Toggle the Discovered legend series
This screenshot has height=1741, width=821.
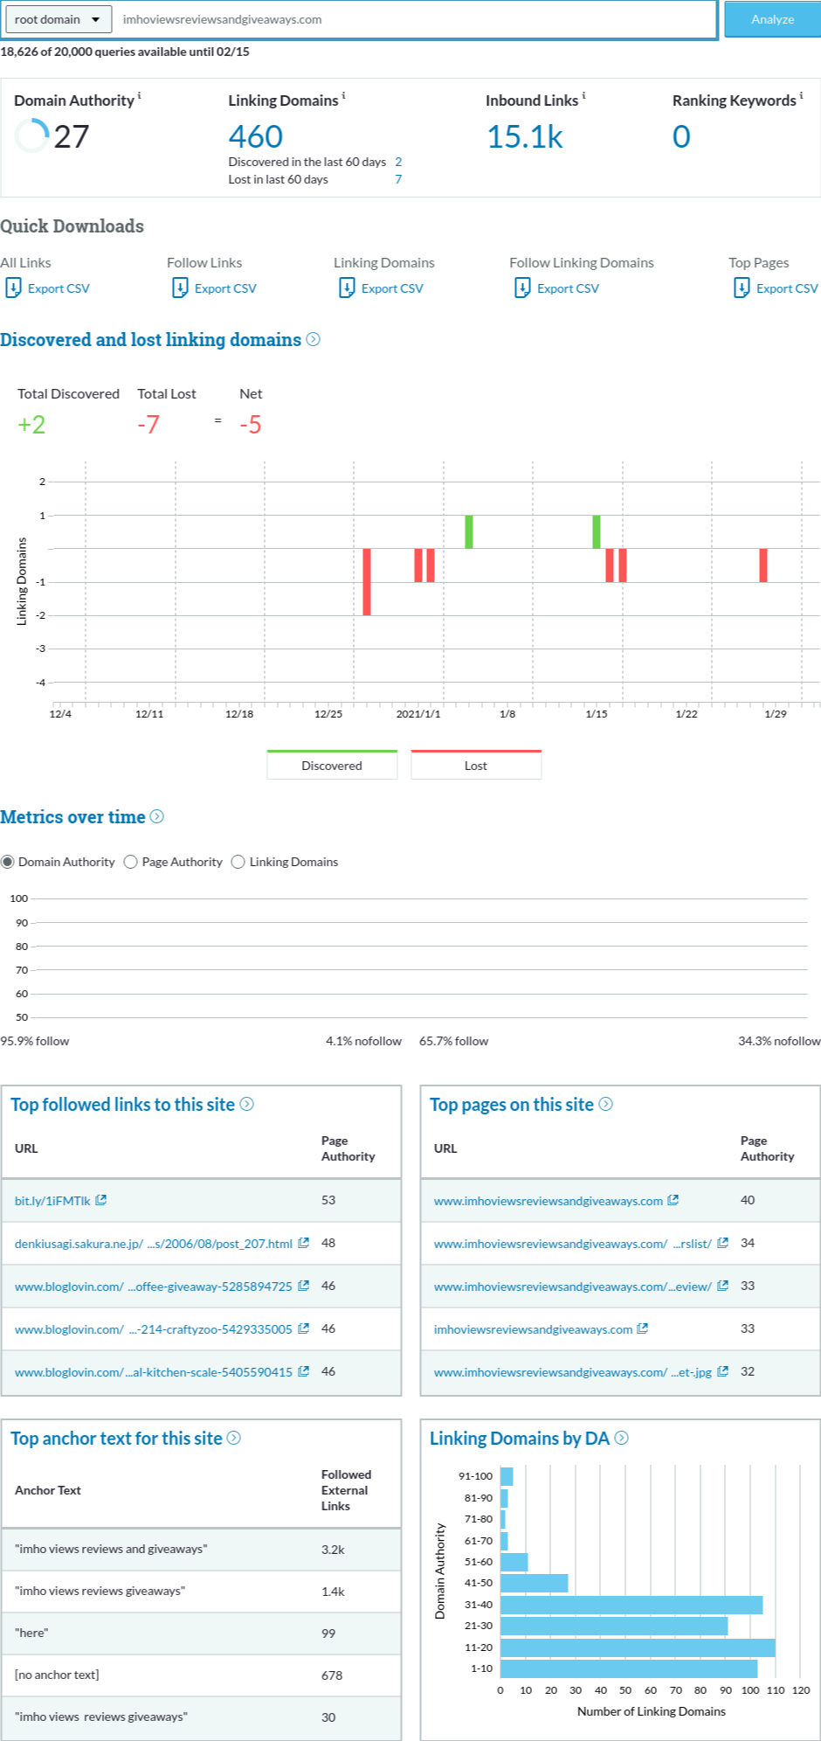[332, 765]
